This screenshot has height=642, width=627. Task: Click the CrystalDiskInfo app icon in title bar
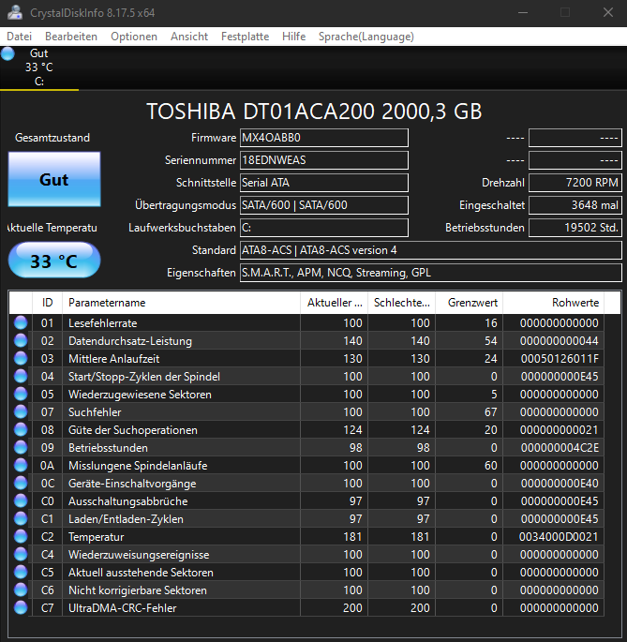[x=14, y=13]
